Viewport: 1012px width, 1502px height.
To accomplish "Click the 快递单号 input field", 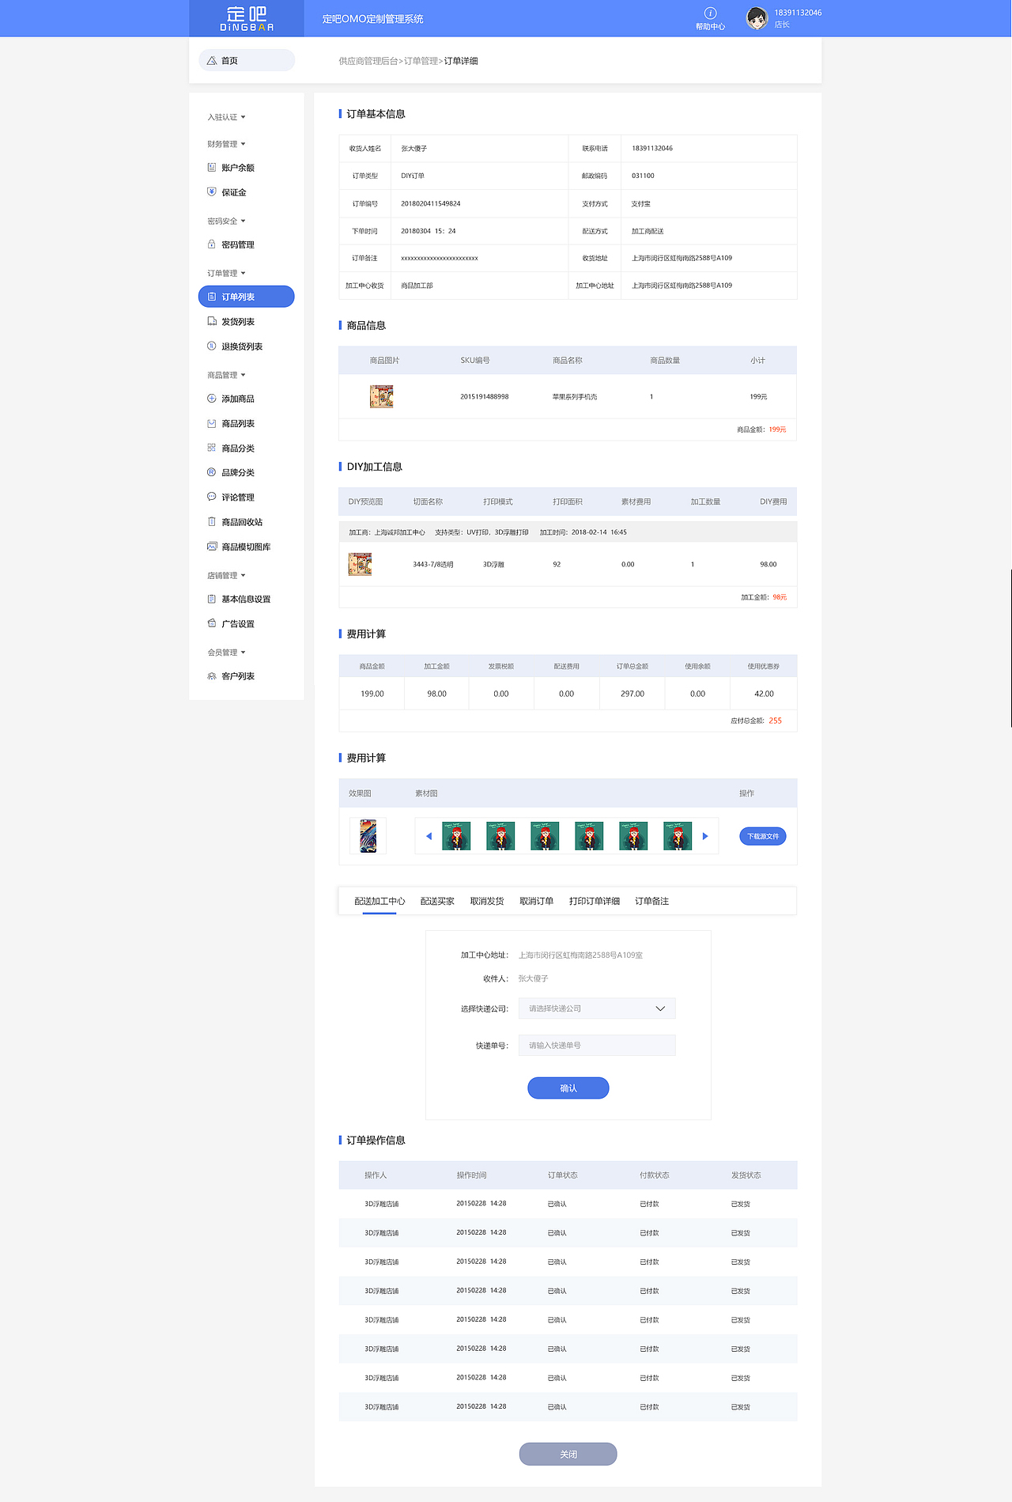I will 597,1046.
